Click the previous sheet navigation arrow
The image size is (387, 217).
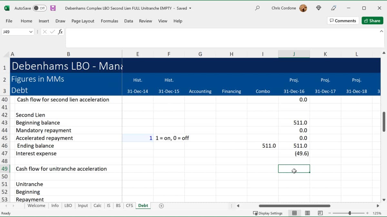(6, 206)
